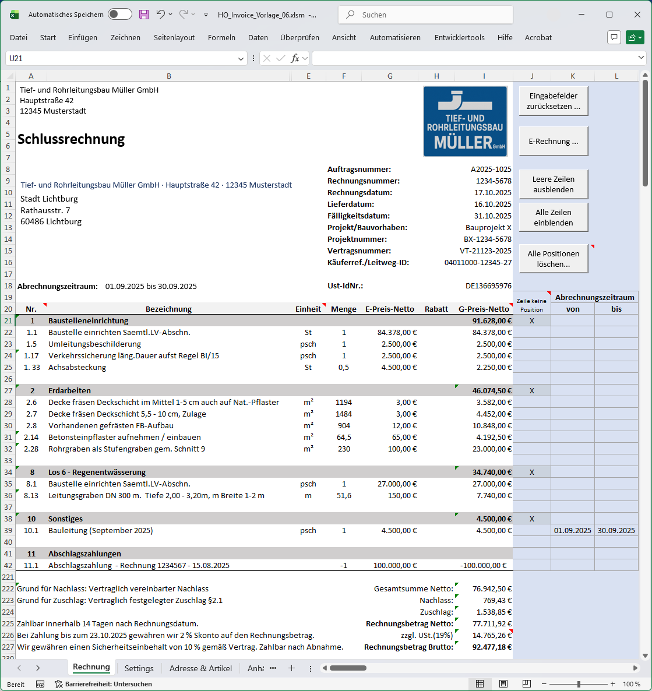
Task: Switch to Page Layout view icon
Action: (503, 684)
